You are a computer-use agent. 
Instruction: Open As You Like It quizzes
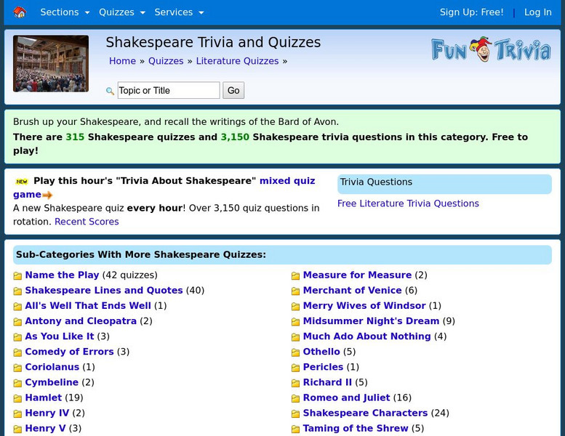coord(60,336)
